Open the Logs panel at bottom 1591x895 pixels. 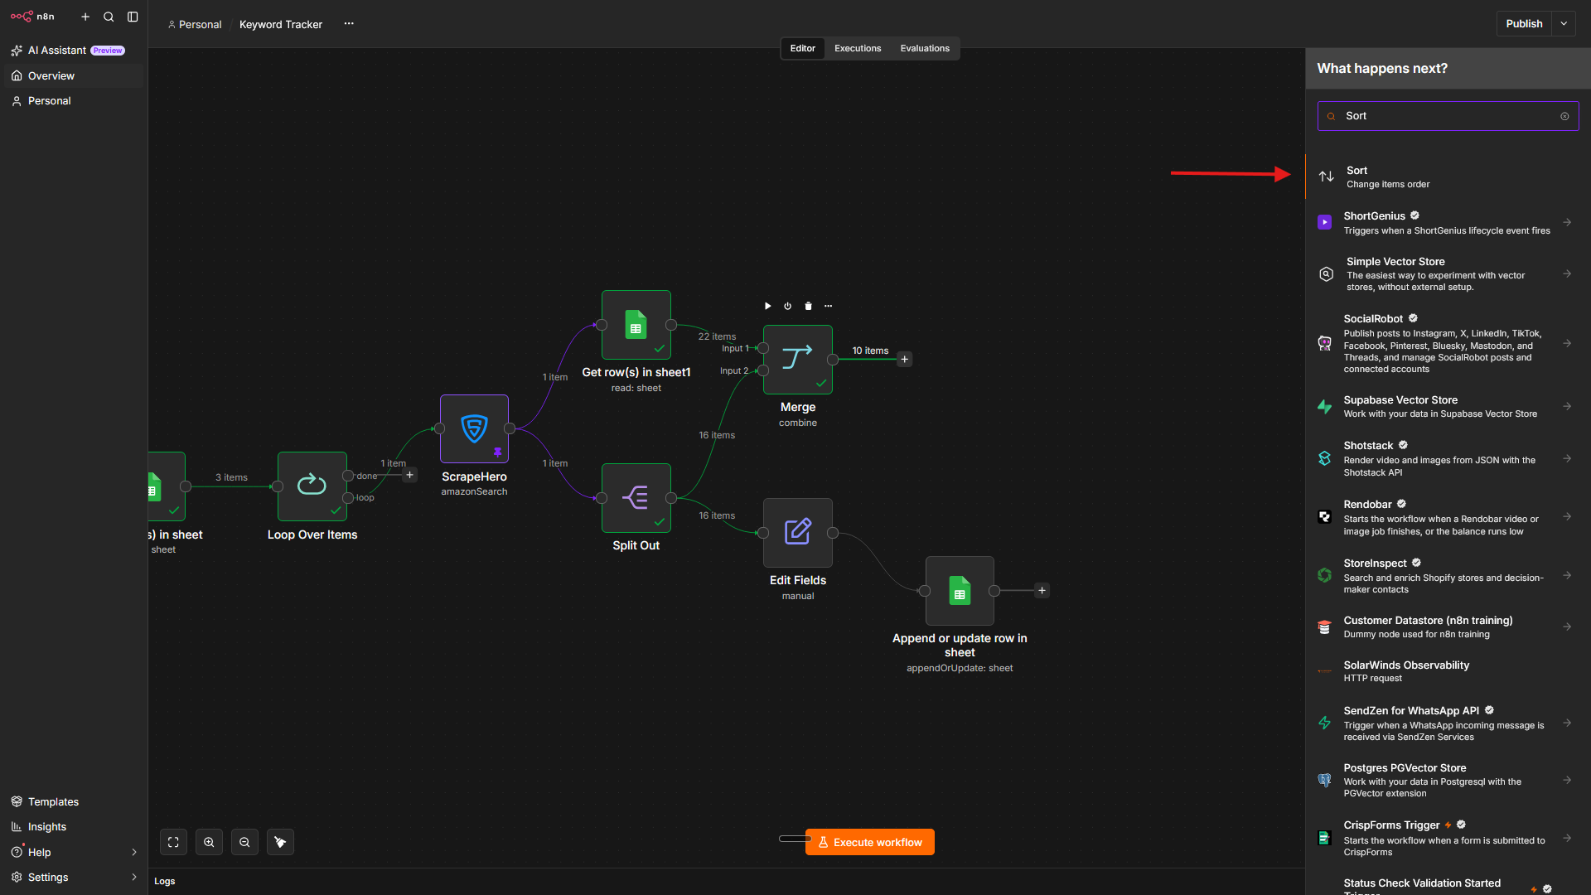tap(164, 881)
